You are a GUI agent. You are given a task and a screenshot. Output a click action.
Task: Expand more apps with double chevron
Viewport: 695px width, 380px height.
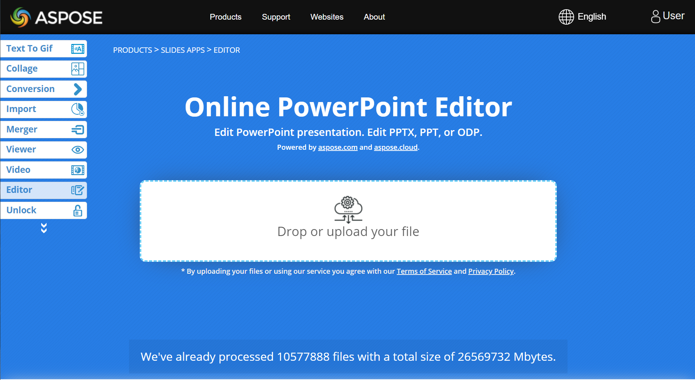pos(44,228)
